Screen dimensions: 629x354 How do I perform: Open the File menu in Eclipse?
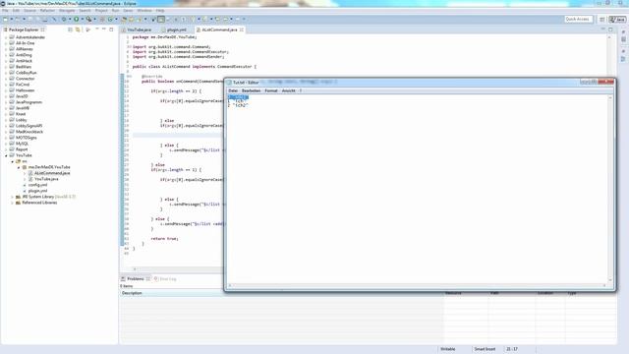coord(5,11)
